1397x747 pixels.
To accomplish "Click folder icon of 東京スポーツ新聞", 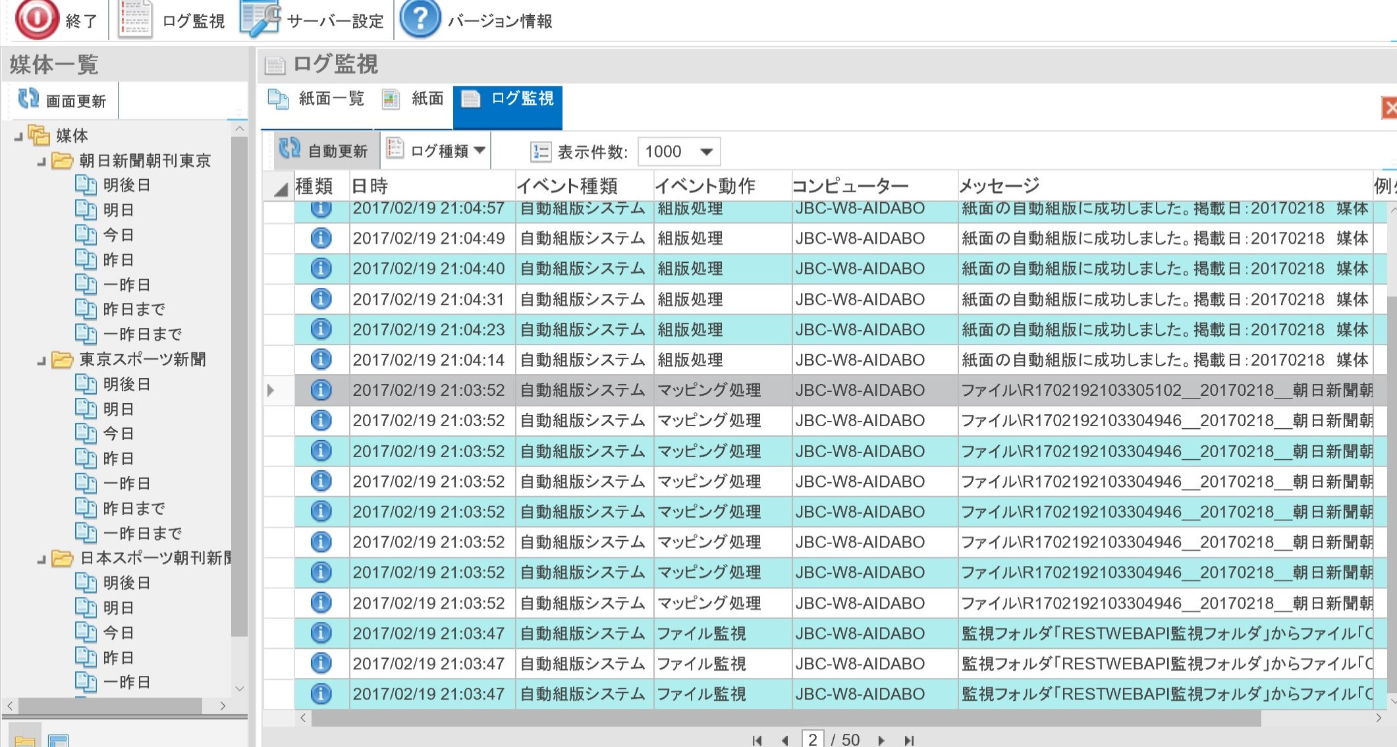I will (x=62, y=359).
